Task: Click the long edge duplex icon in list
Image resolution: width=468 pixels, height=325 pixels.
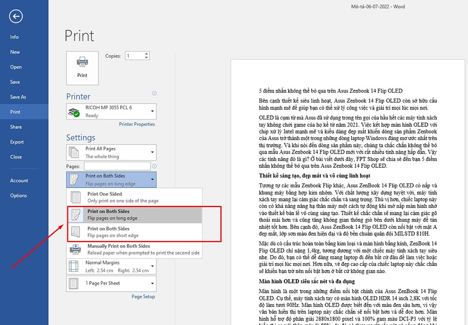Action: coord(76,215)
